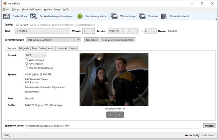Click the Fertig status text

tap(7, 135)
